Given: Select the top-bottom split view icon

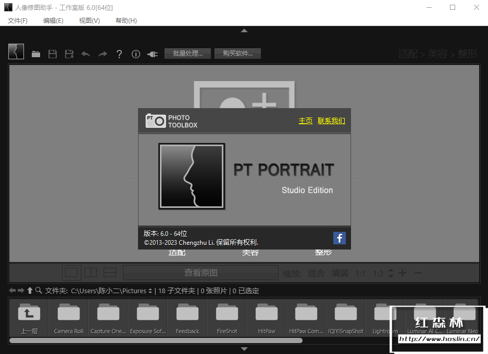Looking at the screenshot, I should pos(110,272).
